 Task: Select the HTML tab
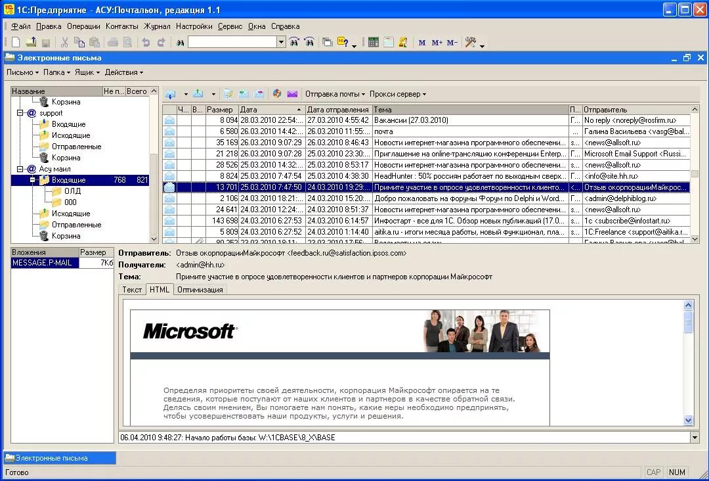[x=159, y=290]
